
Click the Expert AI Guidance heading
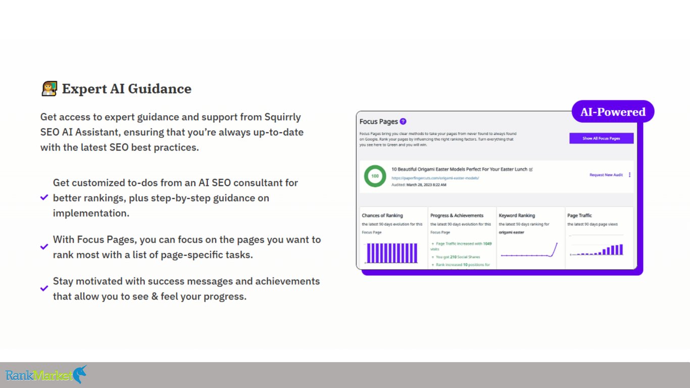click(127, 89)
